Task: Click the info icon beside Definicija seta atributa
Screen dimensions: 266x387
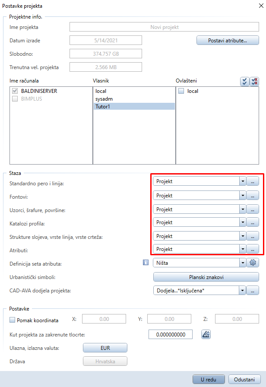Action: coord(146,262)
